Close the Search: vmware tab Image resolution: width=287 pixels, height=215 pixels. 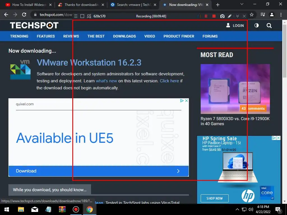[155, 5]
